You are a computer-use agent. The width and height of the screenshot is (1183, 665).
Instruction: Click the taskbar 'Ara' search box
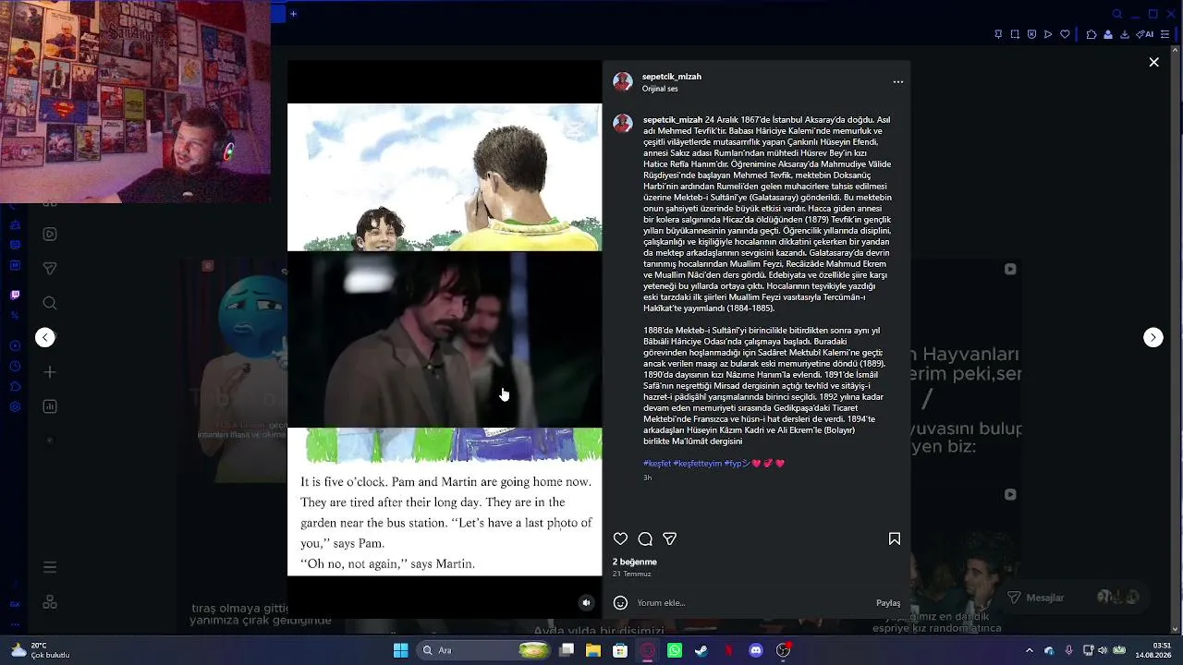[483, 650]
